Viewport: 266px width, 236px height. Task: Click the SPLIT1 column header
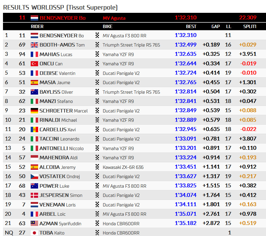coord(250,27)
